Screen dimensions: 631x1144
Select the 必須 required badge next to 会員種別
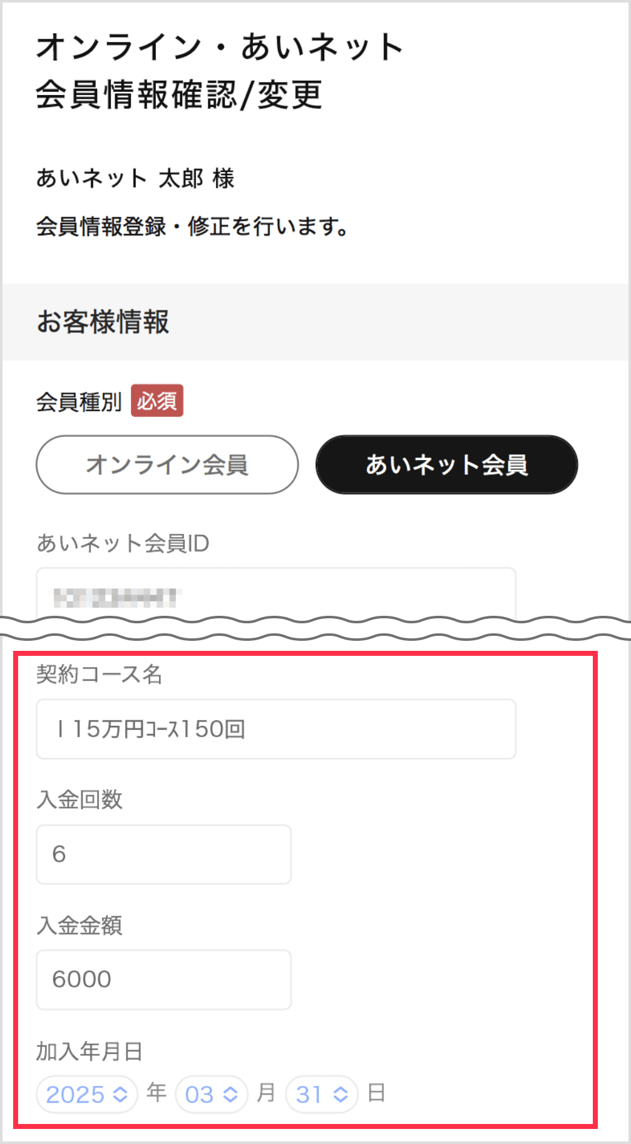157,401
